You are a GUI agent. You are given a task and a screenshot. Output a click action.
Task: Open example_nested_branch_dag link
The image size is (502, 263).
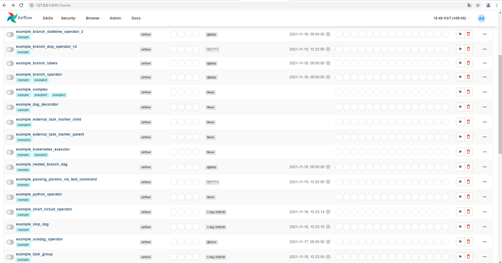42,164
